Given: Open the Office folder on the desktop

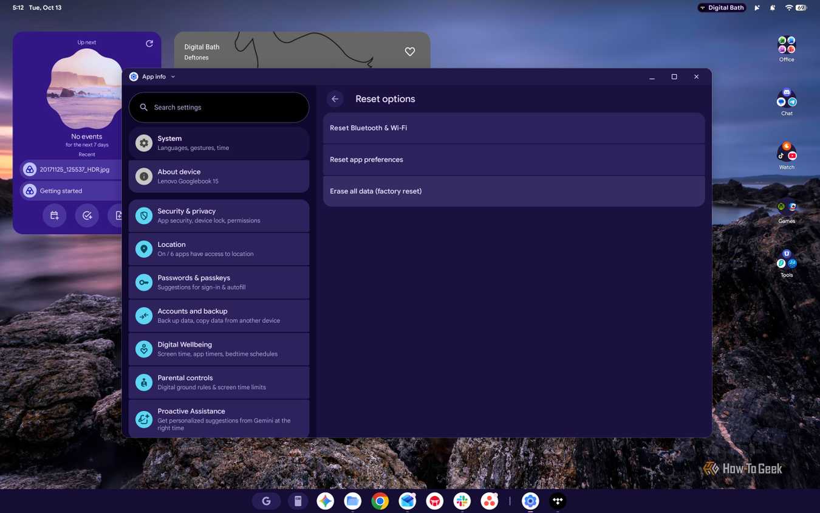Looking at the screenshot, I should (x=787, y=49).
